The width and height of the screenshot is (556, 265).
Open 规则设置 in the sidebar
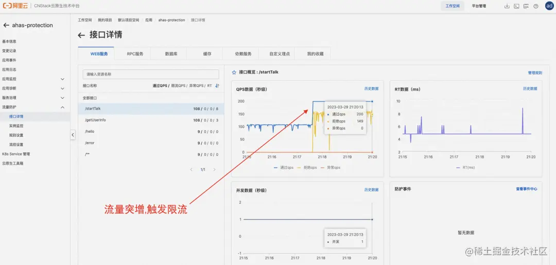(16, 135)
